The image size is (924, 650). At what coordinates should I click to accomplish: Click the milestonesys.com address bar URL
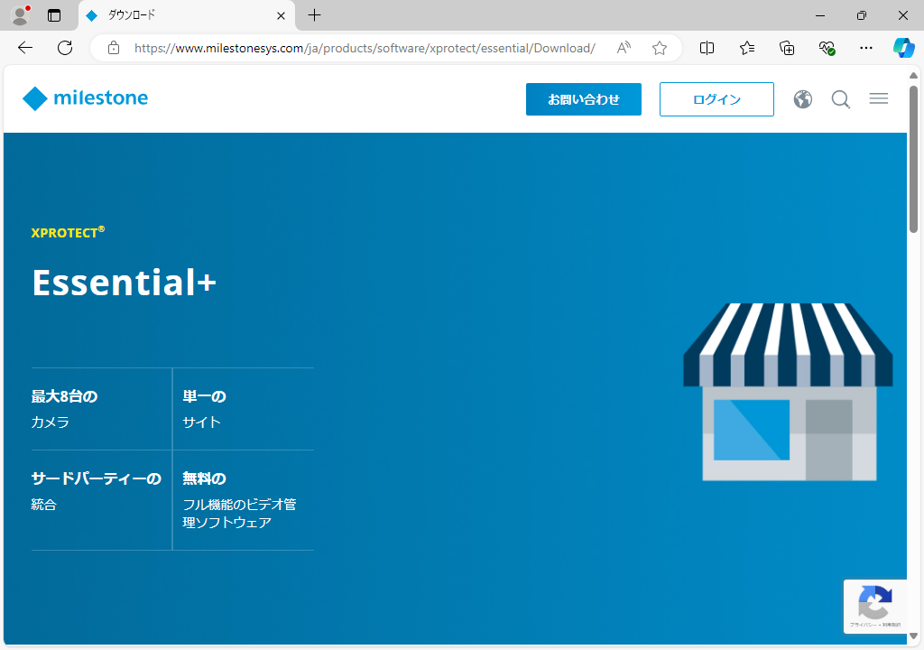365,48
